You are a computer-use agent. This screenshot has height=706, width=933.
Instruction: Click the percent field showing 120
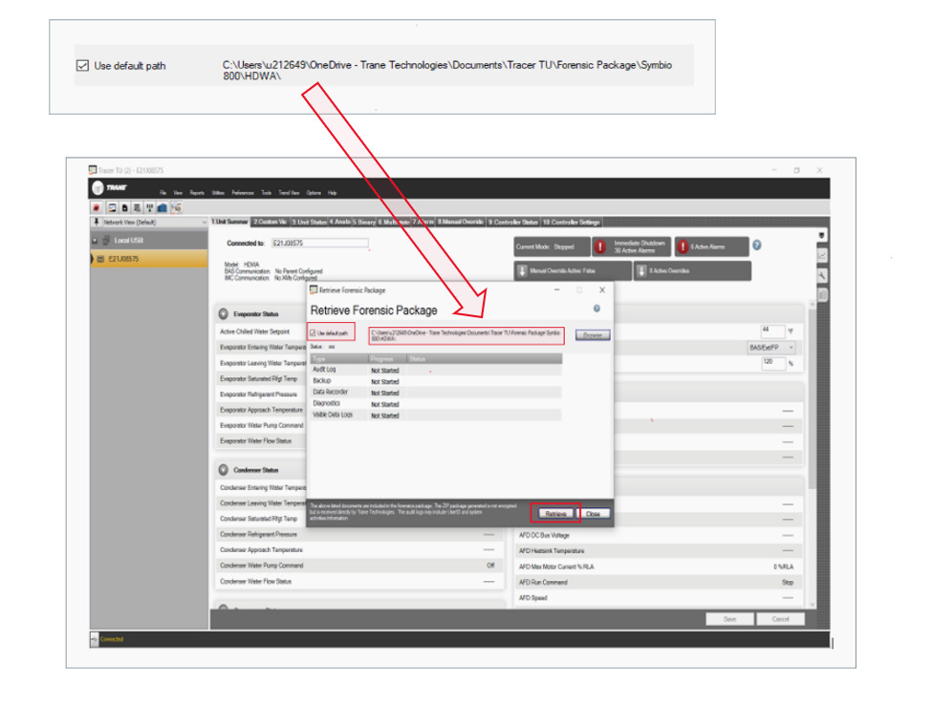[x=773, y=363]
